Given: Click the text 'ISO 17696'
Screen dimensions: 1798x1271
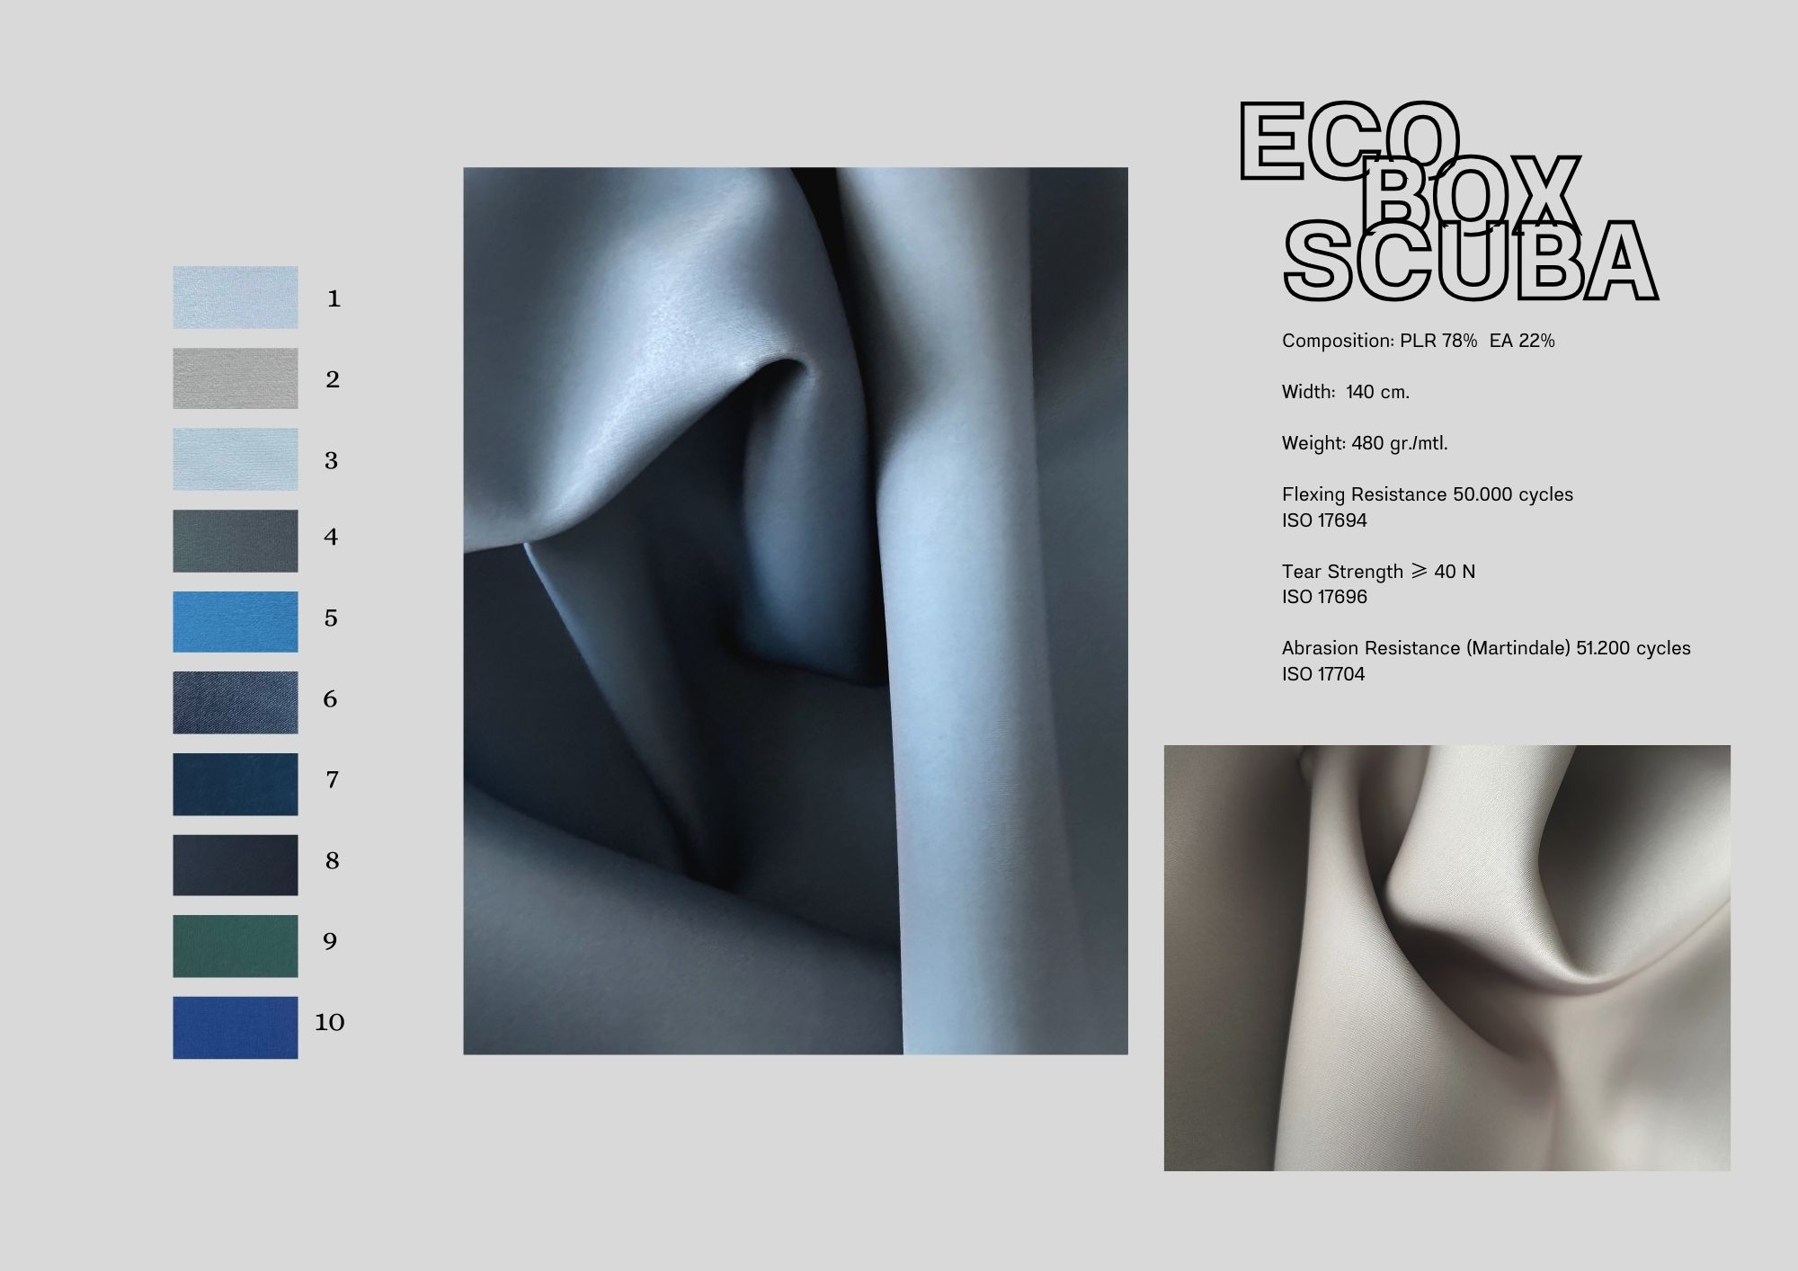Looking at the screenshot, I should point(1324,597).
